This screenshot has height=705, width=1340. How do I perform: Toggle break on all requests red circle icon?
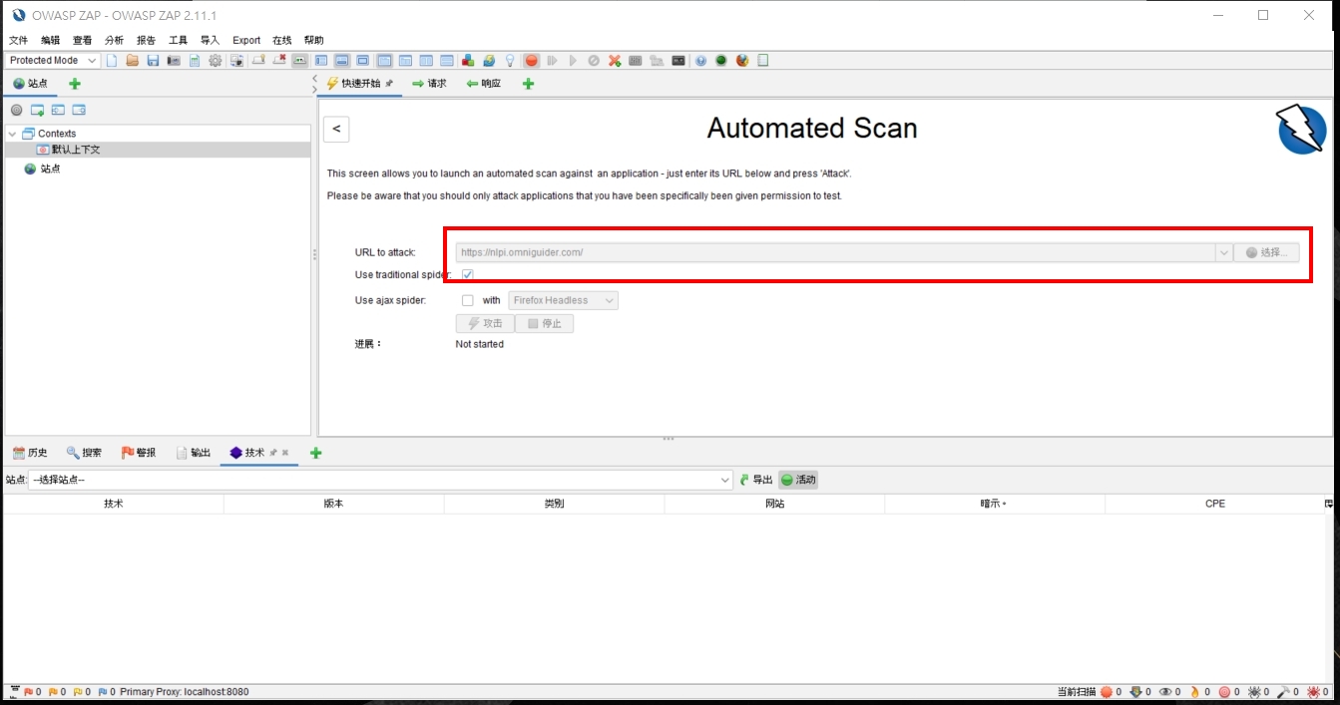click(532, 60)
